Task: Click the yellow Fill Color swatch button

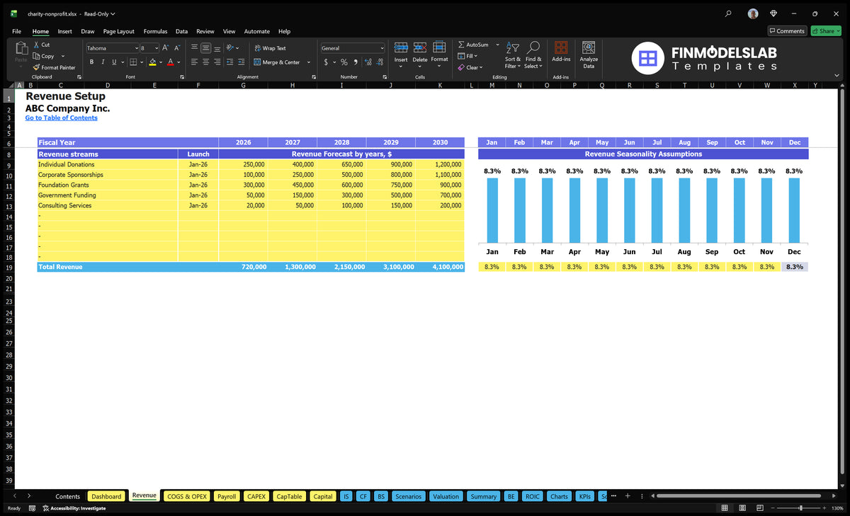Action: pos(152,62)
